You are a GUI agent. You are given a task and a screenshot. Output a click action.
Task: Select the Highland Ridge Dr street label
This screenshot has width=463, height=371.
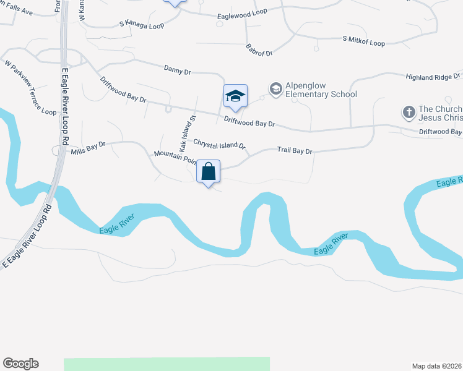433,77
